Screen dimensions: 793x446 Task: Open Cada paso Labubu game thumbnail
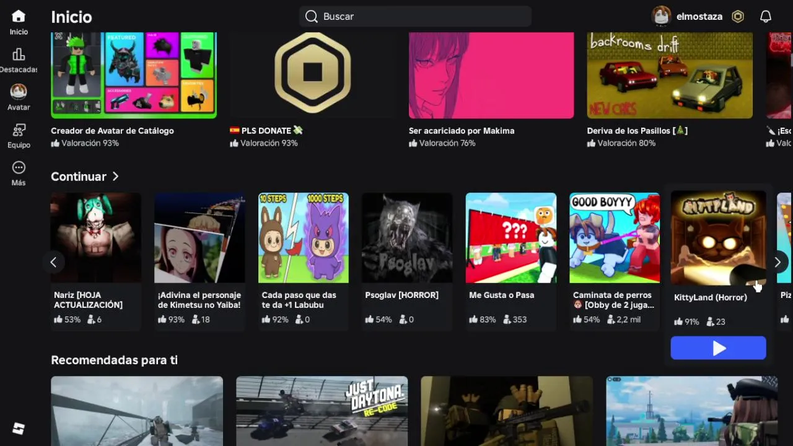pyautogui.click(x=304, y=238)
